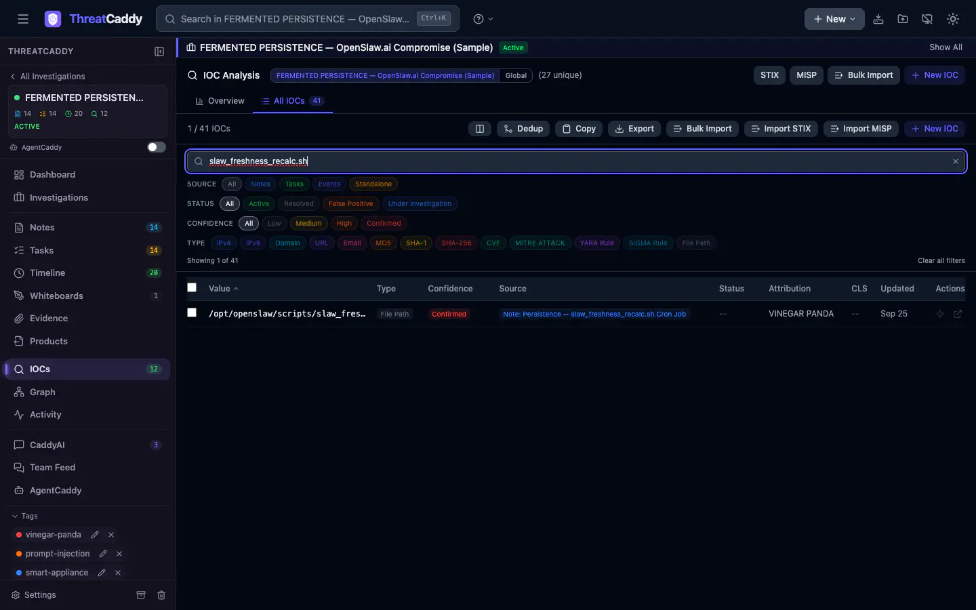Screen dimensions: 976x610
Task: Click the Import STIX button
Action: click(781, 129)
